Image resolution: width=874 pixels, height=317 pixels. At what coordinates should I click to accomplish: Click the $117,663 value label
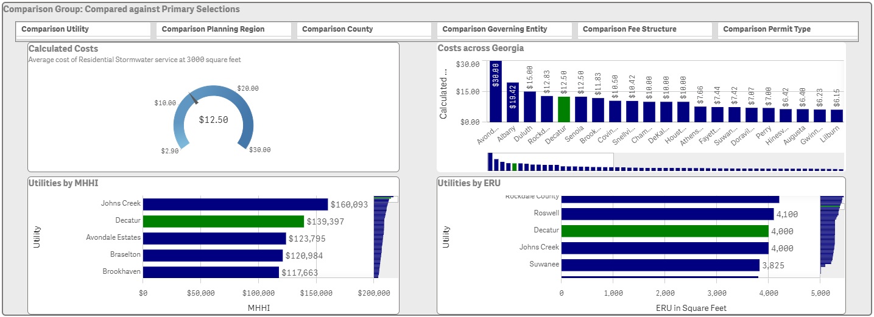300,273
